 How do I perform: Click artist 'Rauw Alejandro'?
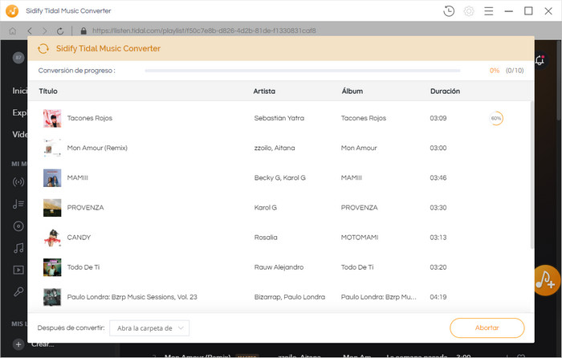pyautogui.click(x=279, y=267)
